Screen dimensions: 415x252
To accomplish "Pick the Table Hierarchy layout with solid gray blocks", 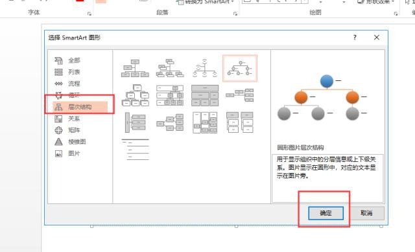I will coord(205,95).
